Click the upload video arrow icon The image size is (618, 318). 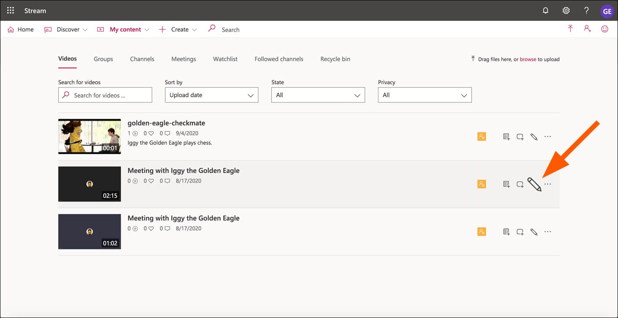coord(570,29)
